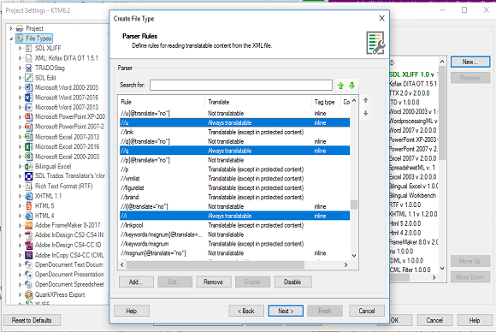Screen dimensions: 496x332
Task: Click the grey move rule down arrow
Action: (x=366, y=113)
